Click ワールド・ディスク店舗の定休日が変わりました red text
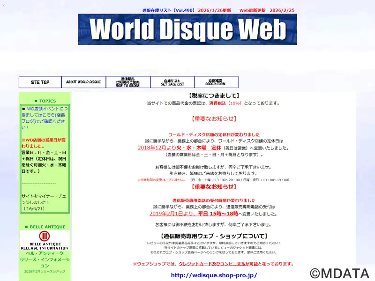Viewport: 375px width, 281px height. coord(214,134)
